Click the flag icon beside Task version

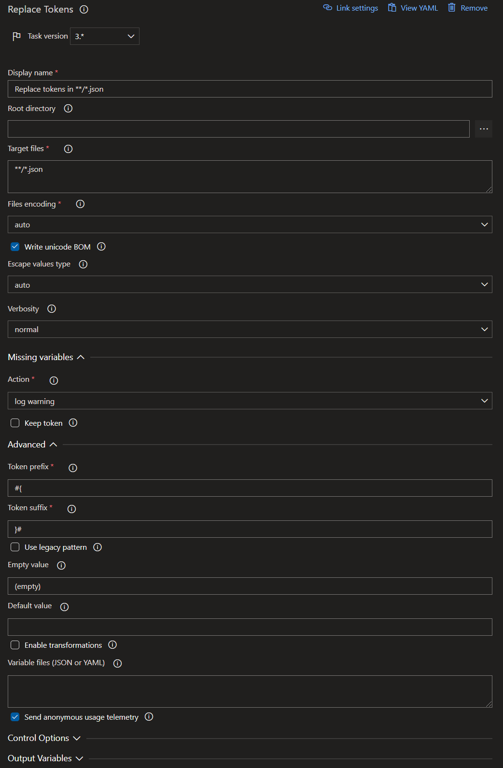coord(17,36)
